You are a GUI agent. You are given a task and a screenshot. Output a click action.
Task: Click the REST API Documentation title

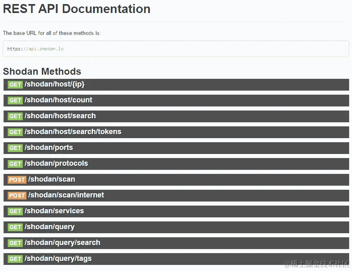(76, 9)
